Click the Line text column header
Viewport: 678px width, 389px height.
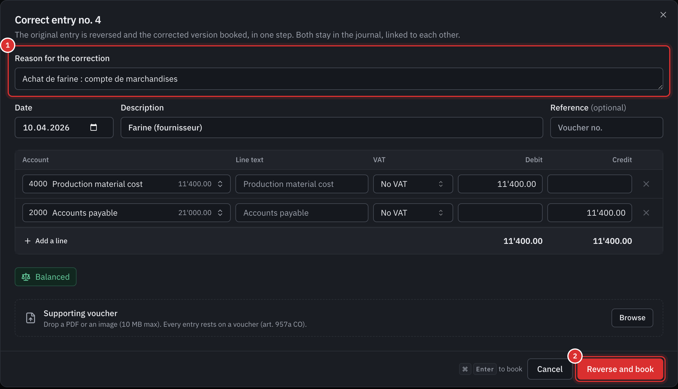[x=250, y=160]
